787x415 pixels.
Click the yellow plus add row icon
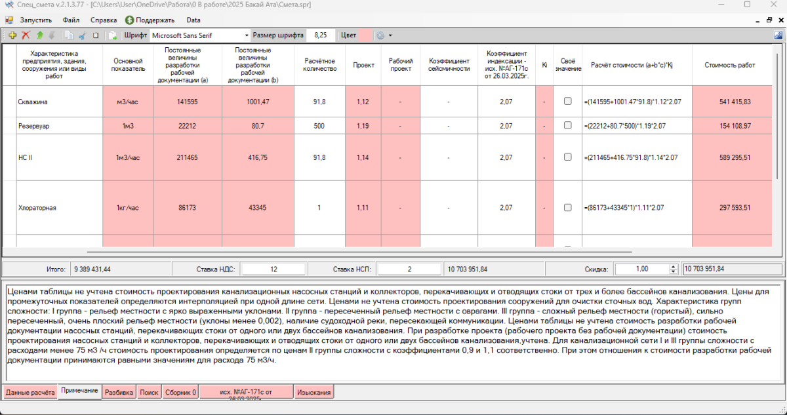point(12,35)
